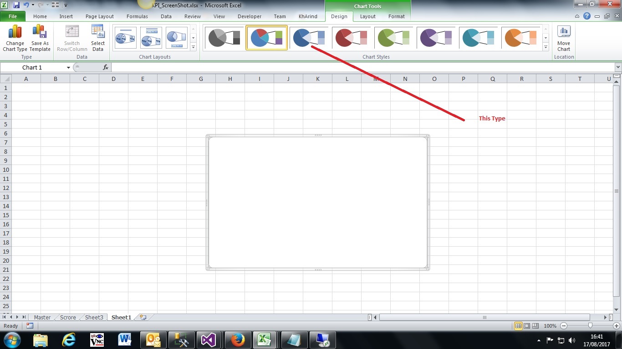
Task: Open the undo history dropdown arrow
Action: tap(33, 5)
